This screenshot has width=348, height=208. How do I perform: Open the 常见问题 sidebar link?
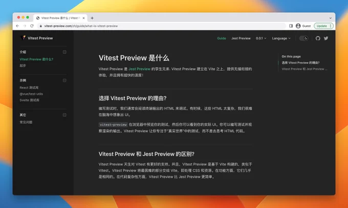click(26, 122)
